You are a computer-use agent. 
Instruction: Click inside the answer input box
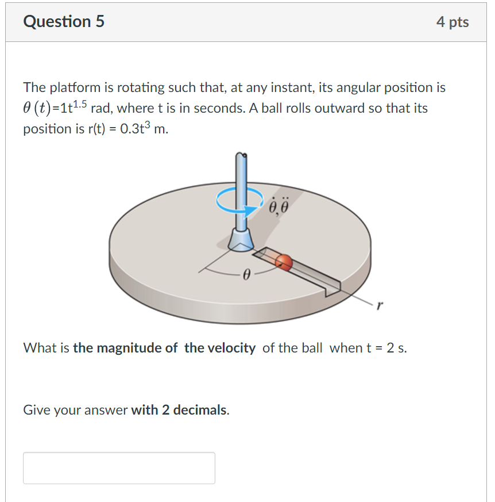point(119,467)
